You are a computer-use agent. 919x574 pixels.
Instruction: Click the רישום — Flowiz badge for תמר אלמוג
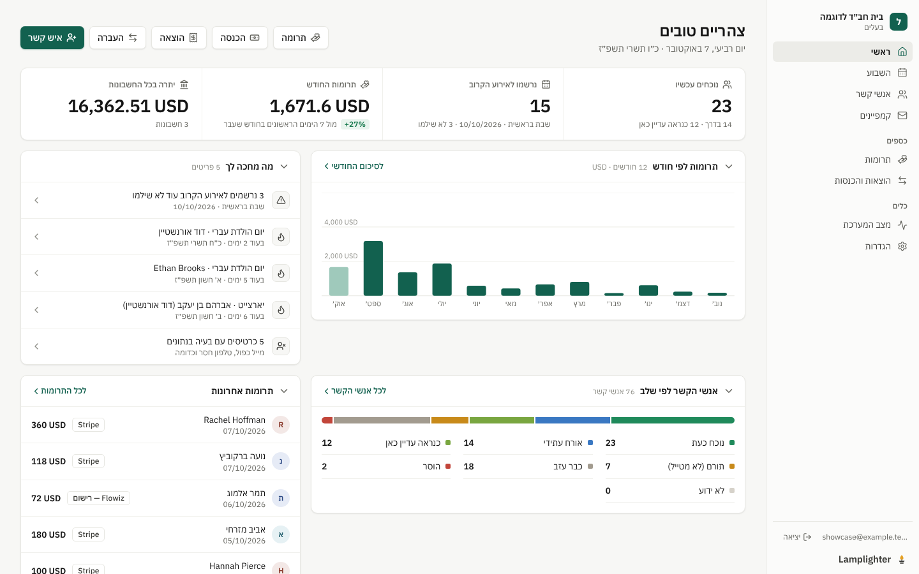click(98, 498)
